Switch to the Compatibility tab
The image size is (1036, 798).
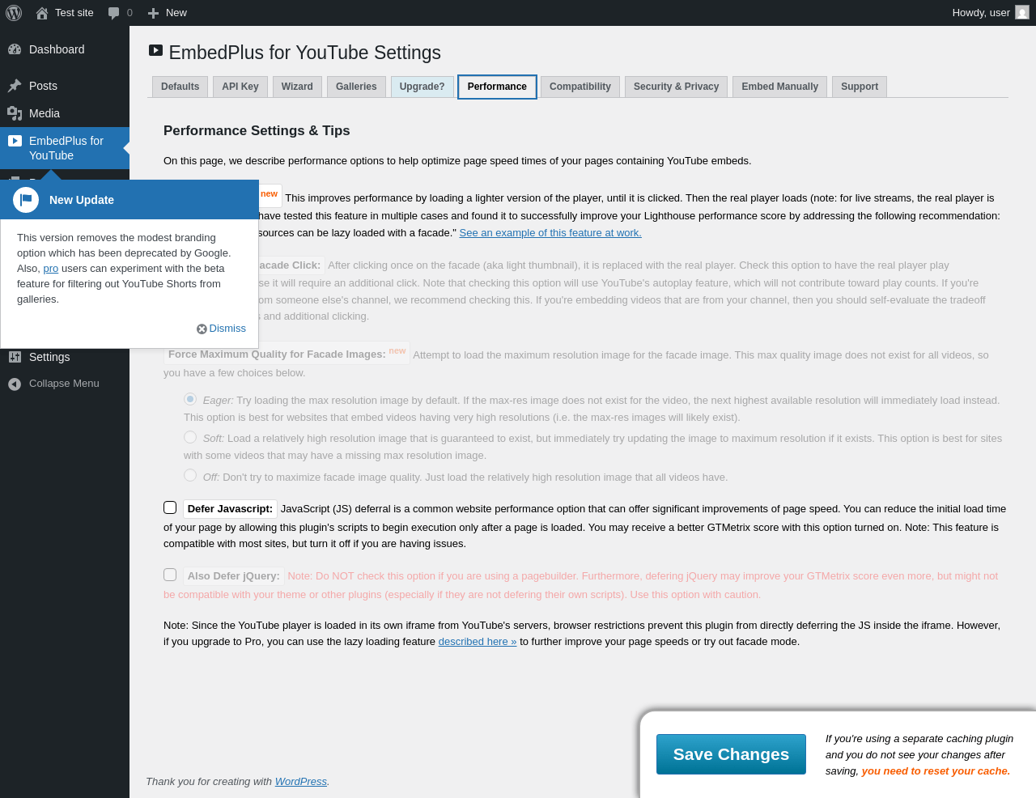click(580, 87)
